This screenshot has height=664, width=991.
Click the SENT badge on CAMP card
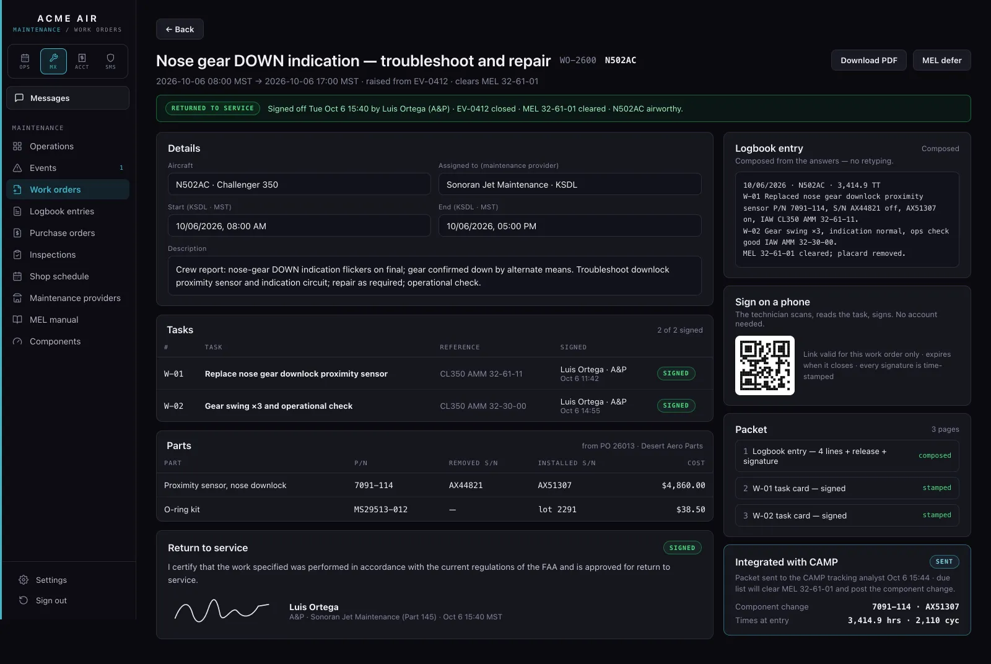(945, 562)
